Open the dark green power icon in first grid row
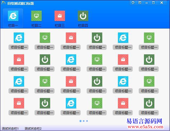170x131 pixels. click(97, 38)
